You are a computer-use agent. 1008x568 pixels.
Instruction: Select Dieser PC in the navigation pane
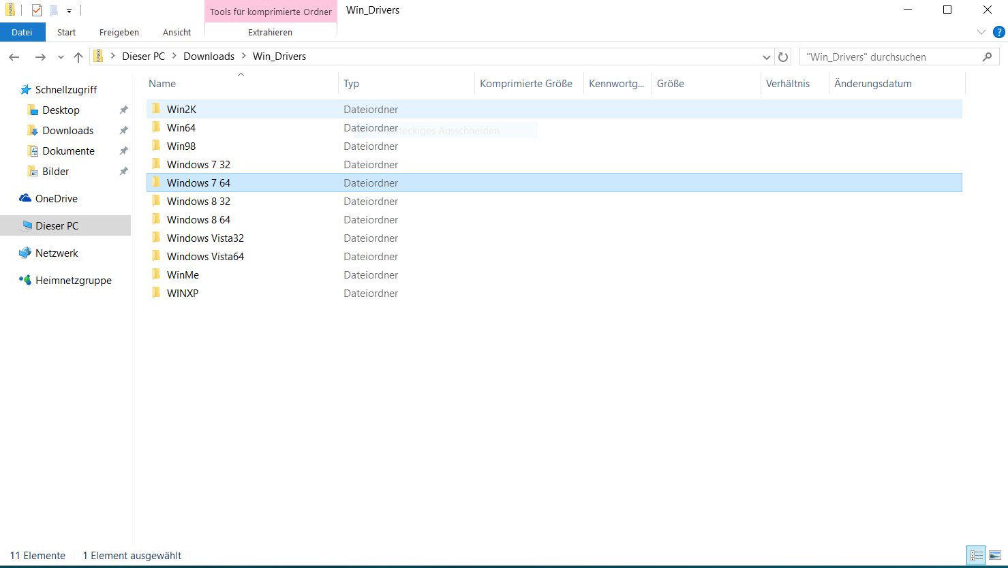click(x=65, y=226)
